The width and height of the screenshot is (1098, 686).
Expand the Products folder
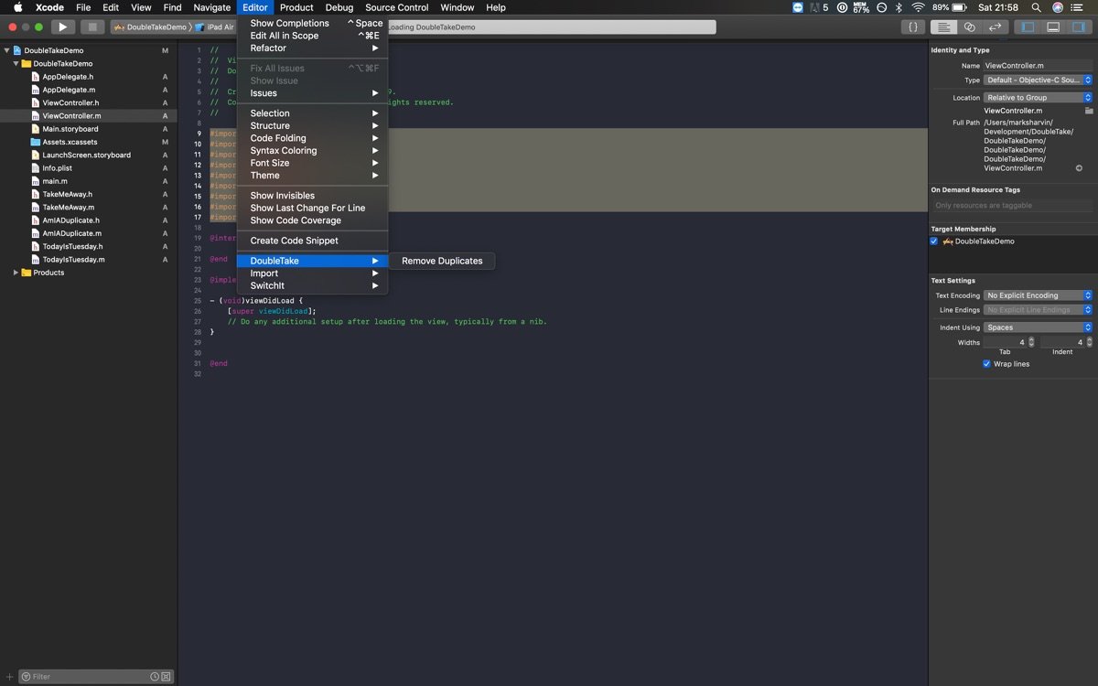pos(16,273)
